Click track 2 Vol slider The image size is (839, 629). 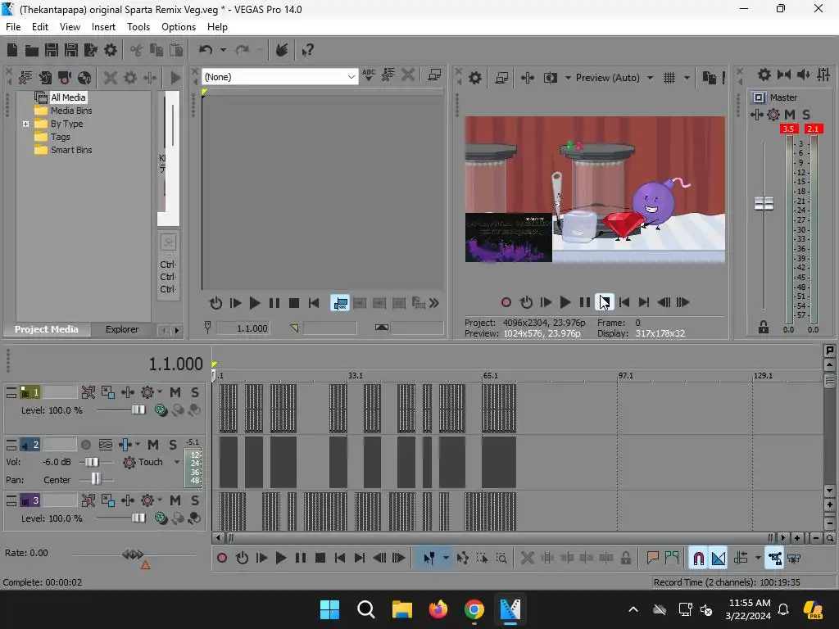coord(92,462)
